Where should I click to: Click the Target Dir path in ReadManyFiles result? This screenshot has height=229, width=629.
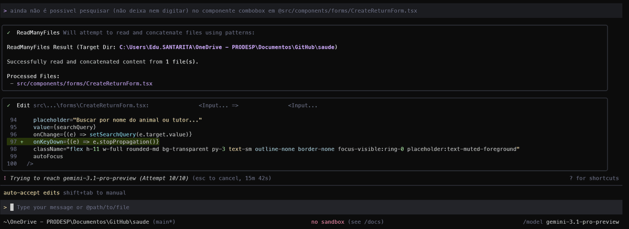(x=228, y=47)
